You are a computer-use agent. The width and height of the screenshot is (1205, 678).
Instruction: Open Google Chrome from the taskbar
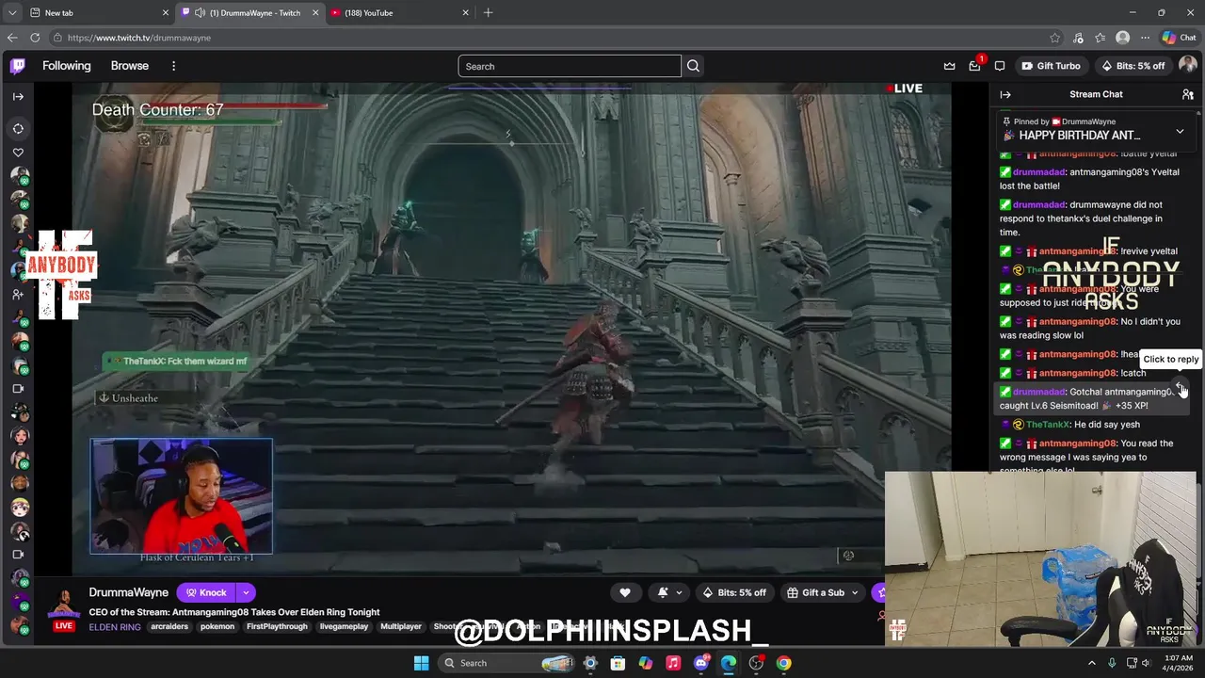click(783, 663)
